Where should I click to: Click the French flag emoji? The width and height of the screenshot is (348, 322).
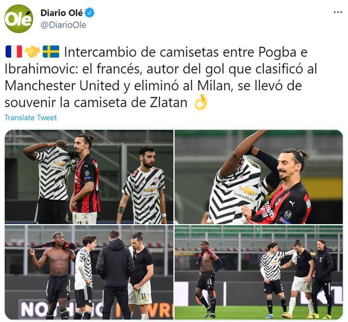pos(14,52)
